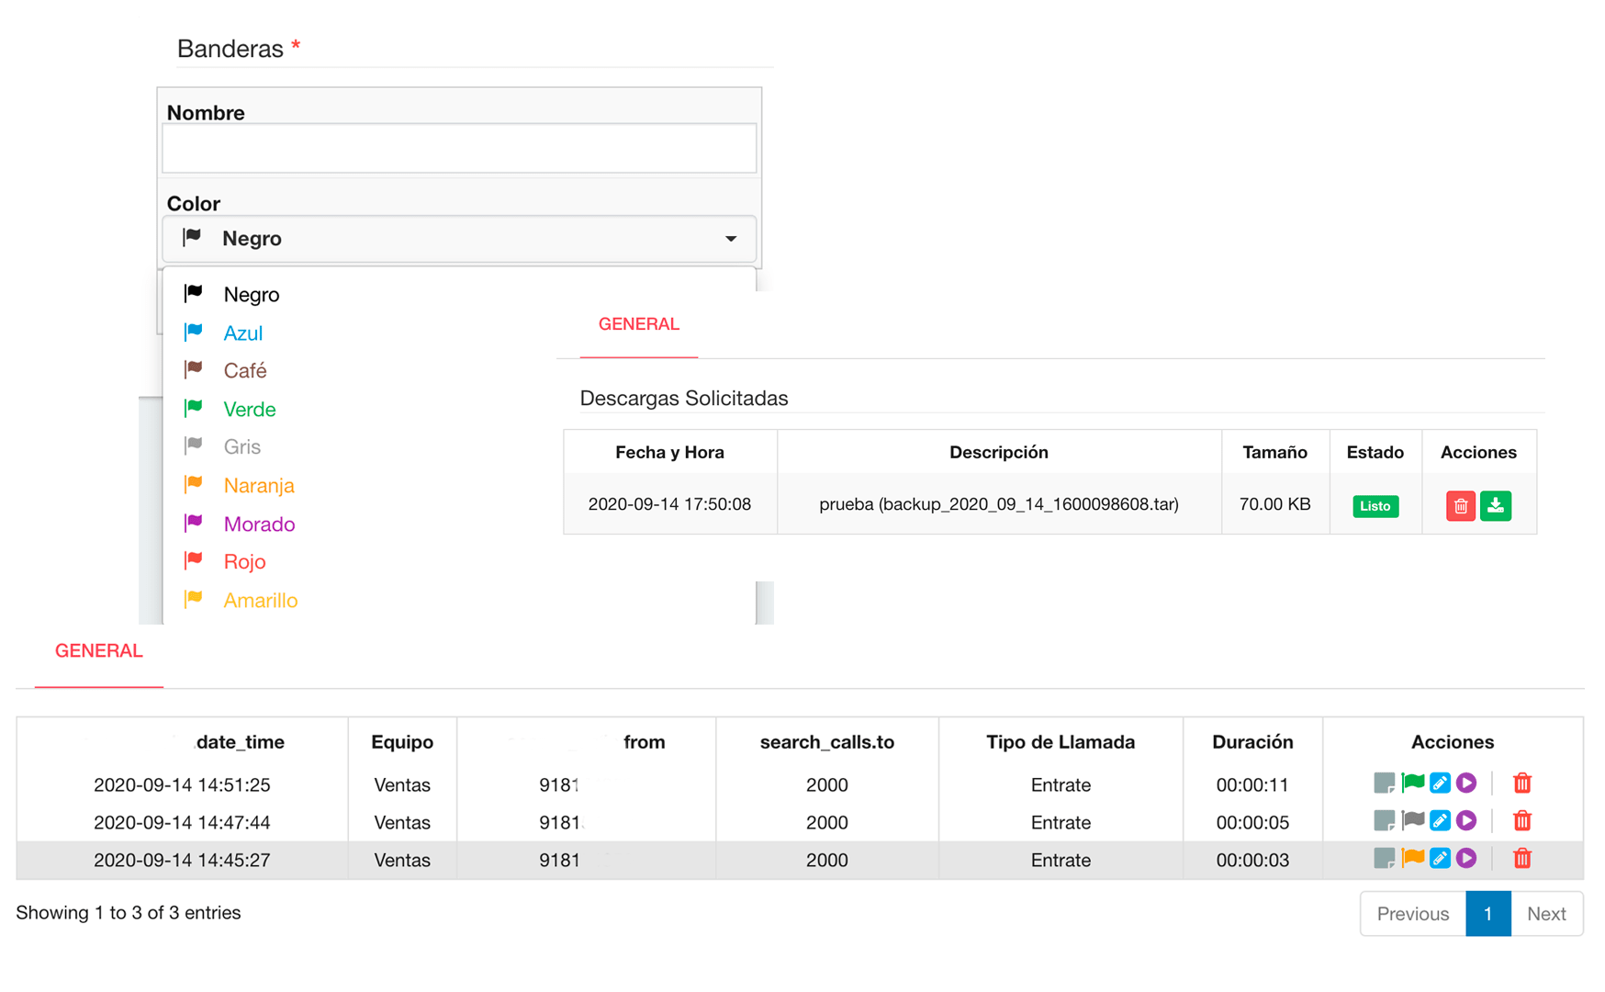Click the Descripción column header
This screenshot has width=1605, height=992.
click(999, 452)
